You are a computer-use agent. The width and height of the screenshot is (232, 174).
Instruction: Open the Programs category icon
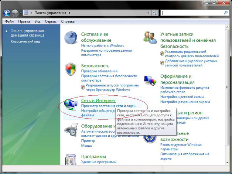71,161
